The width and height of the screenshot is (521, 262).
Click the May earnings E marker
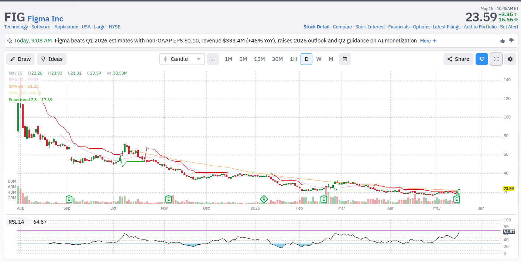click(x=457, y=199)
